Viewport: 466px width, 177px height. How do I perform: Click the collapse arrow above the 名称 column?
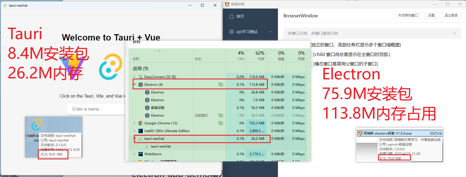click(x=159, y=51)
